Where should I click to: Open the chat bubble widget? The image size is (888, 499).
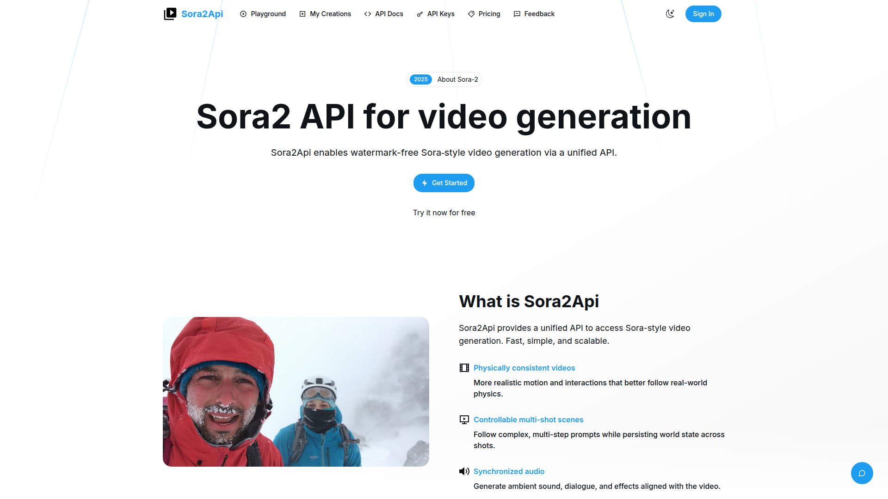coord(862,473)
